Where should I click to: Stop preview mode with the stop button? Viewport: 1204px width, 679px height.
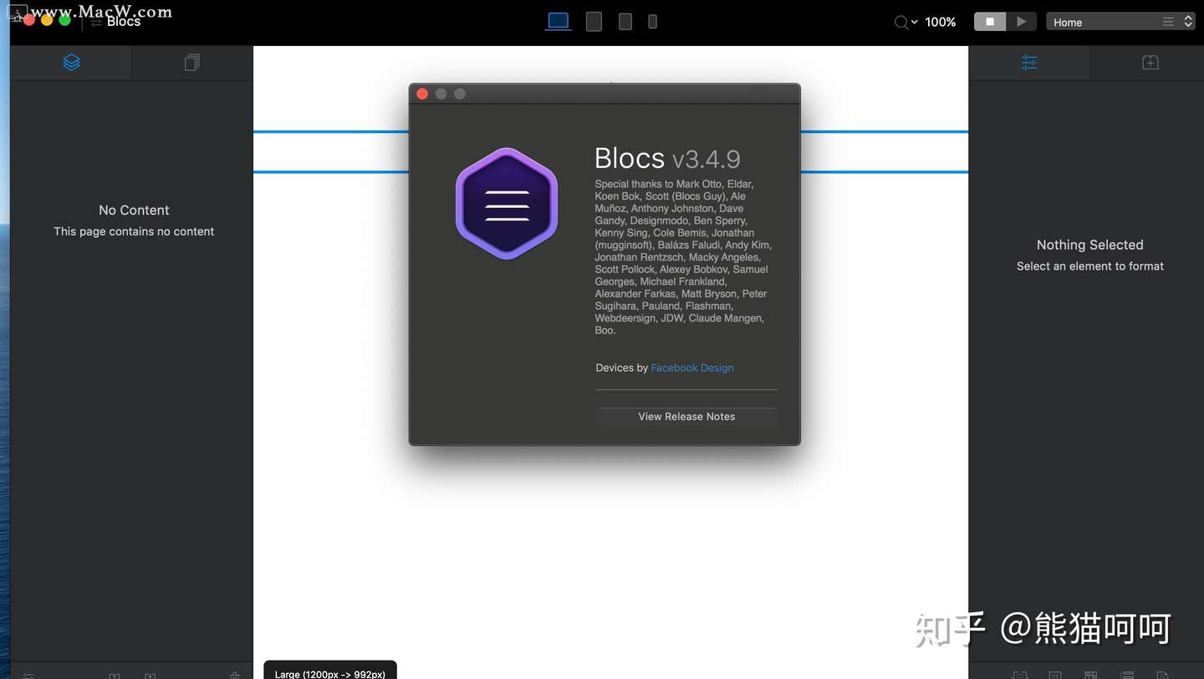point(990,22)
